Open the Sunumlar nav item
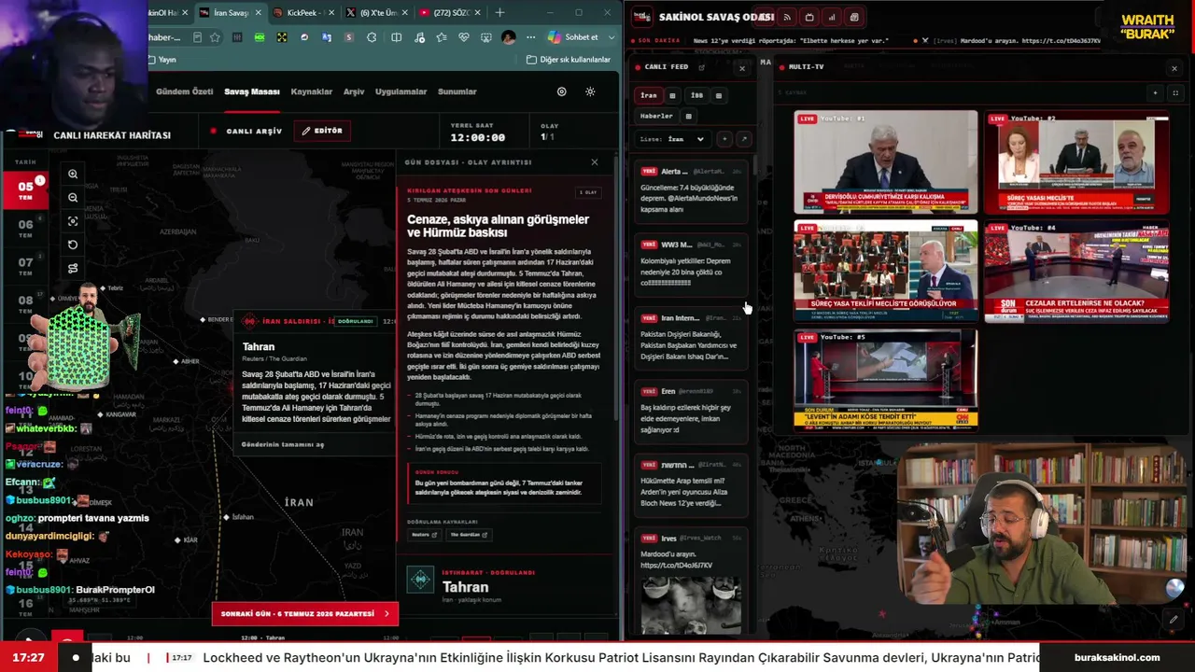 coord(457,91)
